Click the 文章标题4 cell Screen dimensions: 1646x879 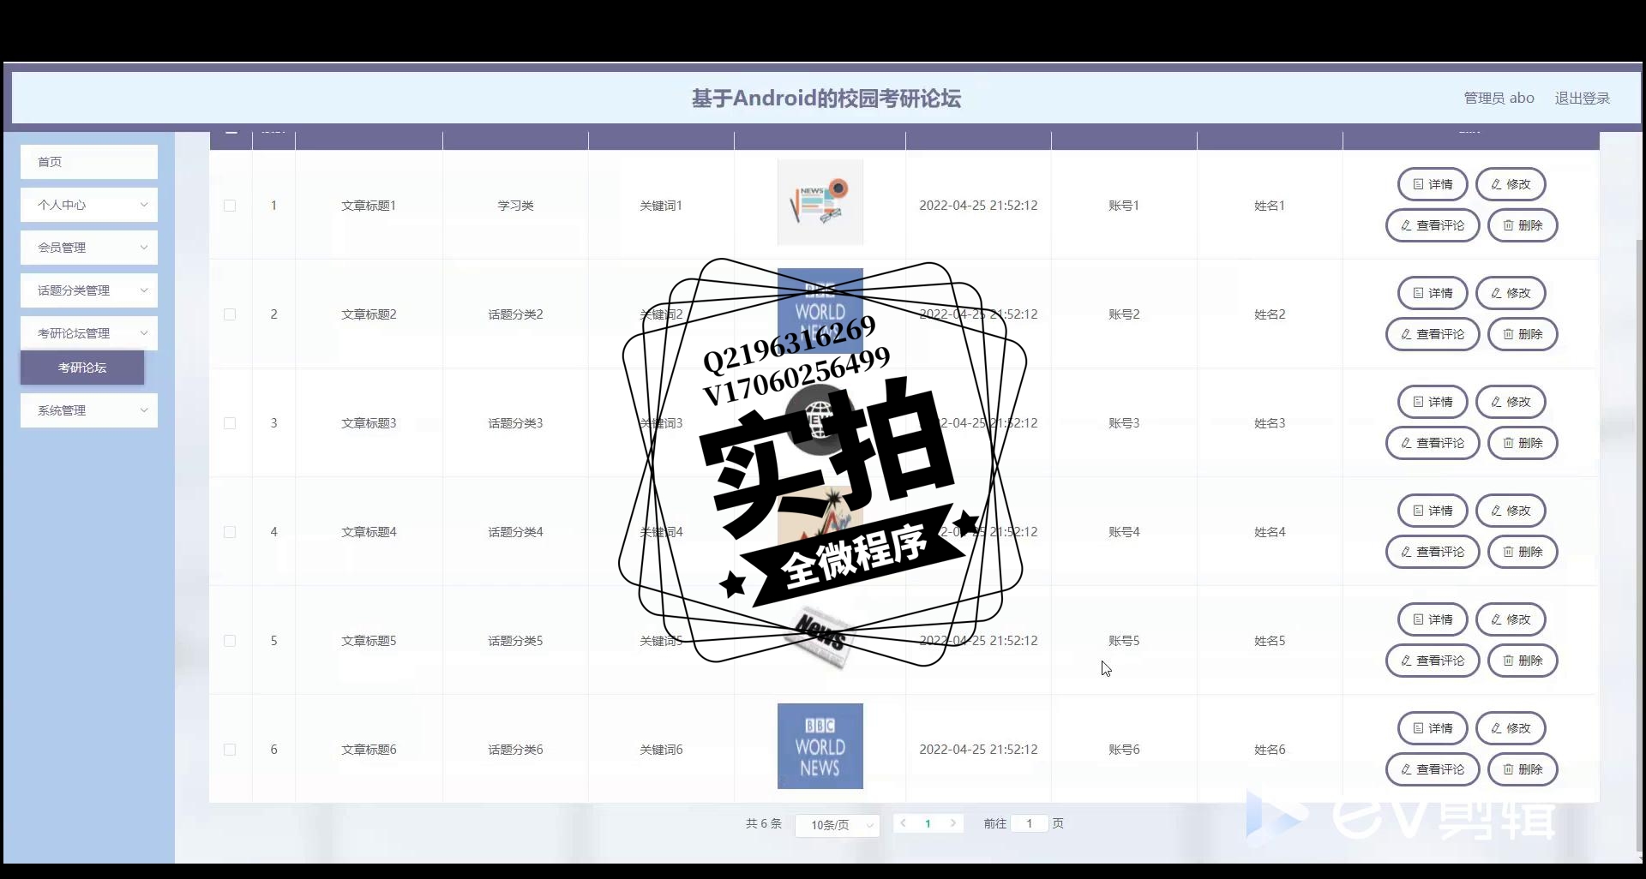[x=369, y=532]
